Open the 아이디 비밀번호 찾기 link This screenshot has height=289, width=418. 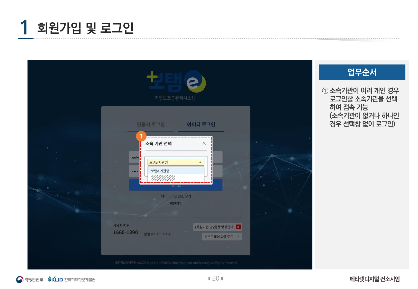click(176, 196)
